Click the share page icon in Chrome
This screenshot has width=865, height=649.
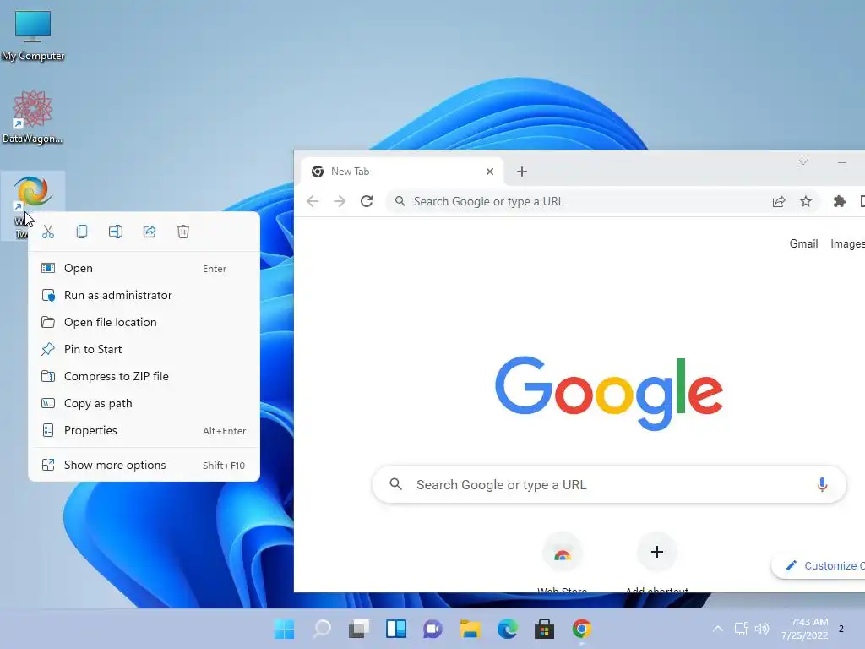click(x=779, y=201)
